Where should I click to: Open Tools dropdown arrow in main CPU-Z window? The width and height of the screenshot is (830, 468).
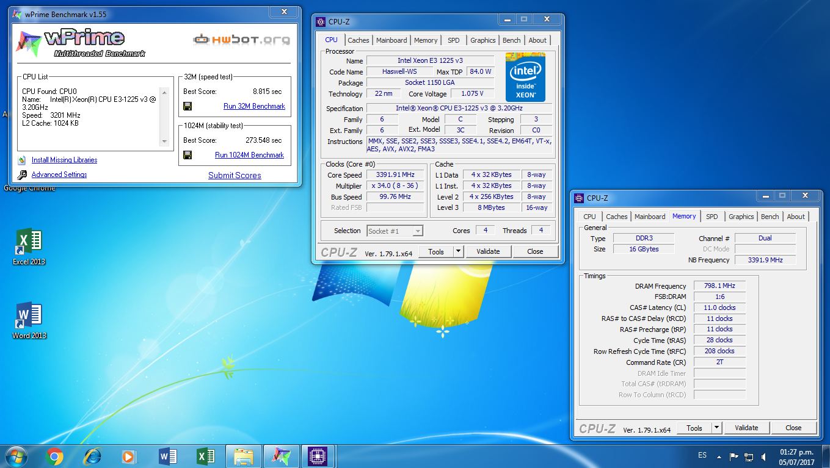pyautogui.click(x=459, y=251)
